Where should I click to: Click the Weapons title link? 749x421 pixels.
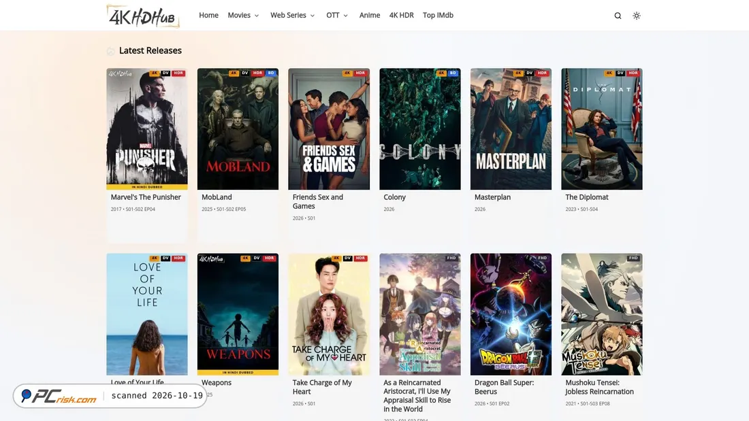[217, 382]
